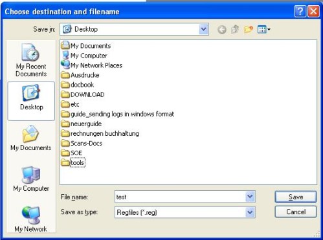This screenshot has height=240, width=323.
Task: Click the Save button
Action: [296, 197]
